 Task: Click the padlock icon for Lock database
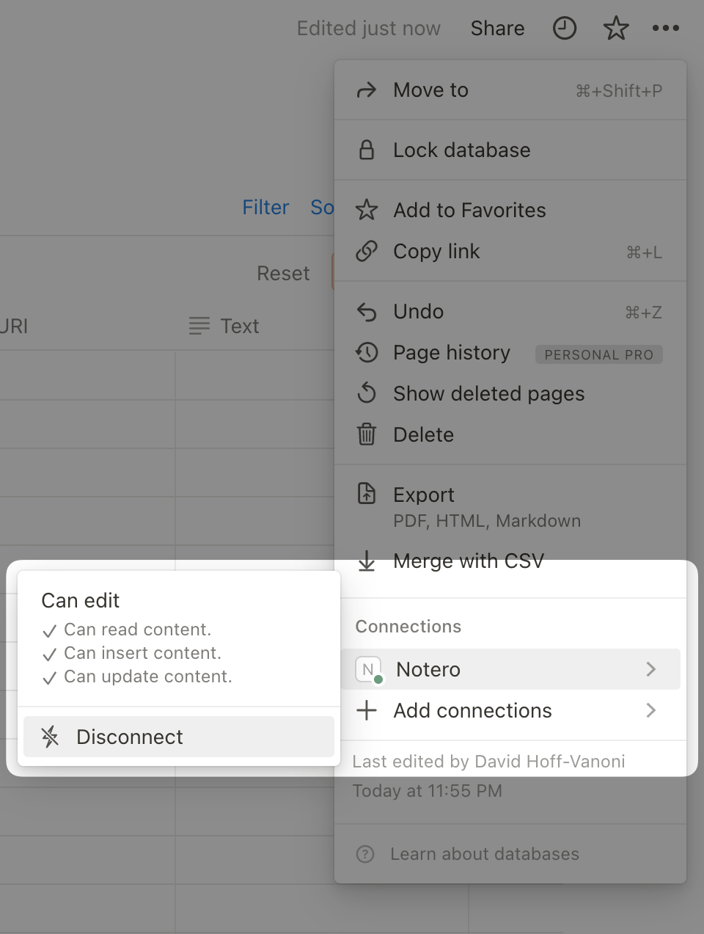[367, 150]
